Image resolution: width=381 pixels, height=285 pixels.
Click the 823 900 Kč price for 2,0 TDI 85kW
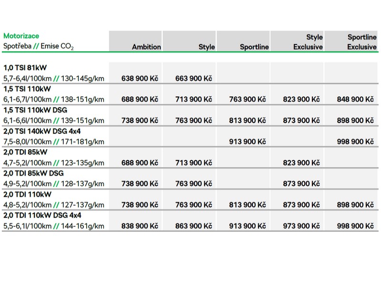[x=301, y=162]
